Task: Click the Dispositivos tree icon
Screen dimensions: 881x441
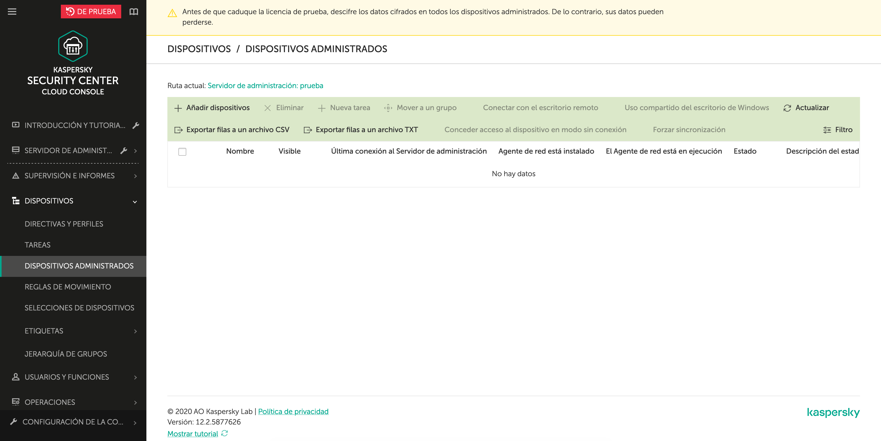Action: tap(16, 201)
